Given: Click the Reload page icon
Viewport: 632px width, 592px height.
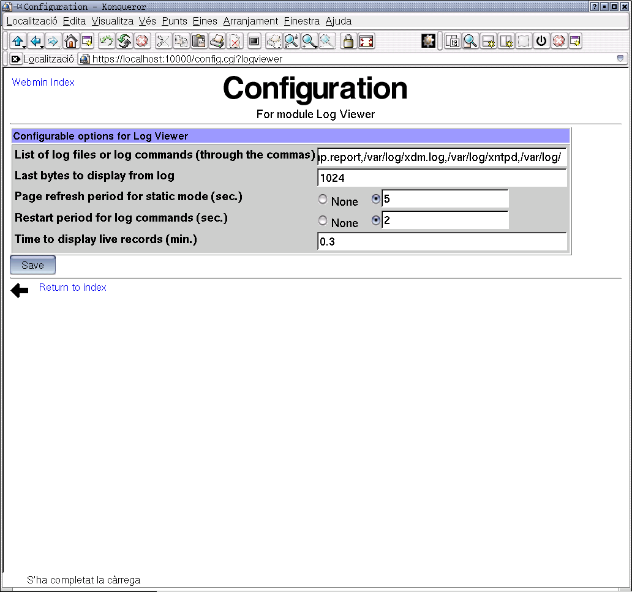Looking at the screenshot, I should (124, 42).
